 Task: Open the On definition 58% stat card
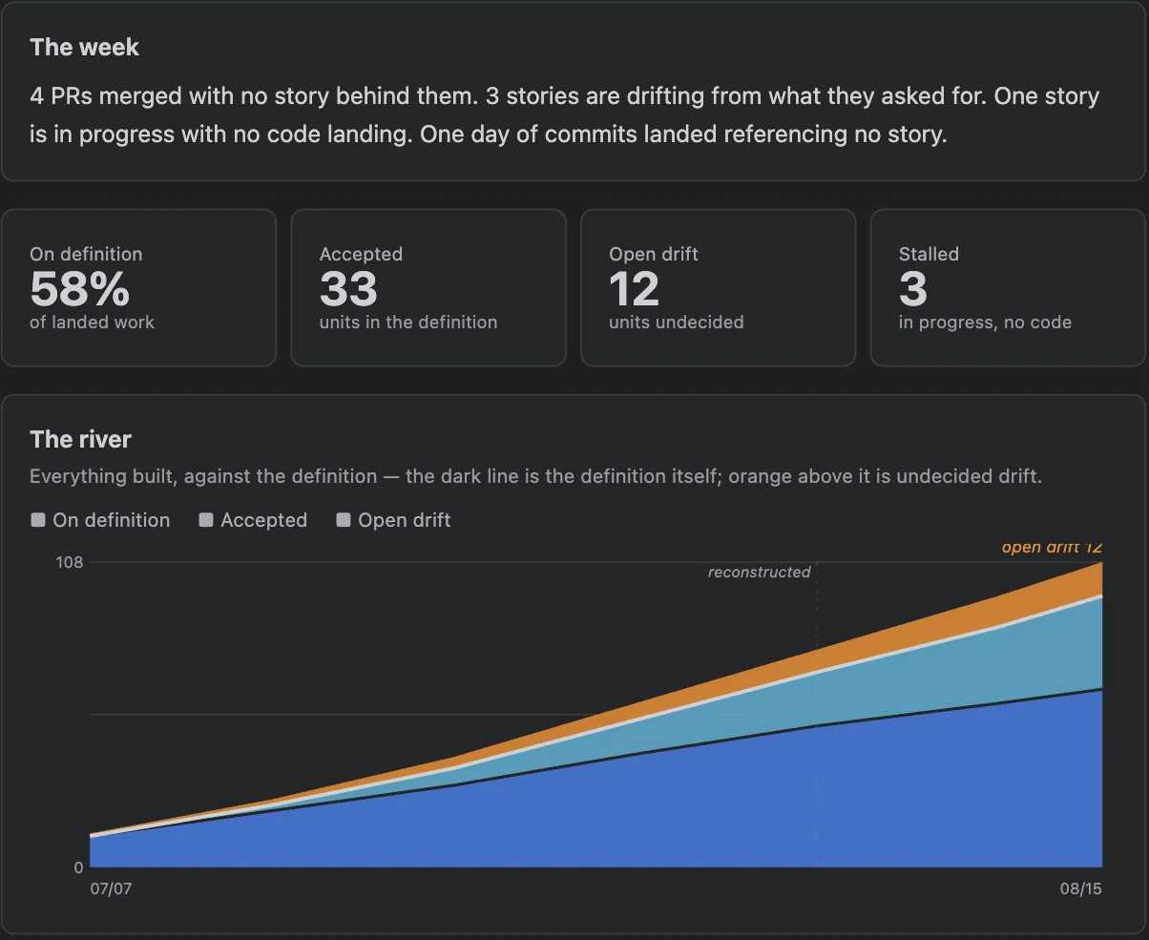point(138,288)
